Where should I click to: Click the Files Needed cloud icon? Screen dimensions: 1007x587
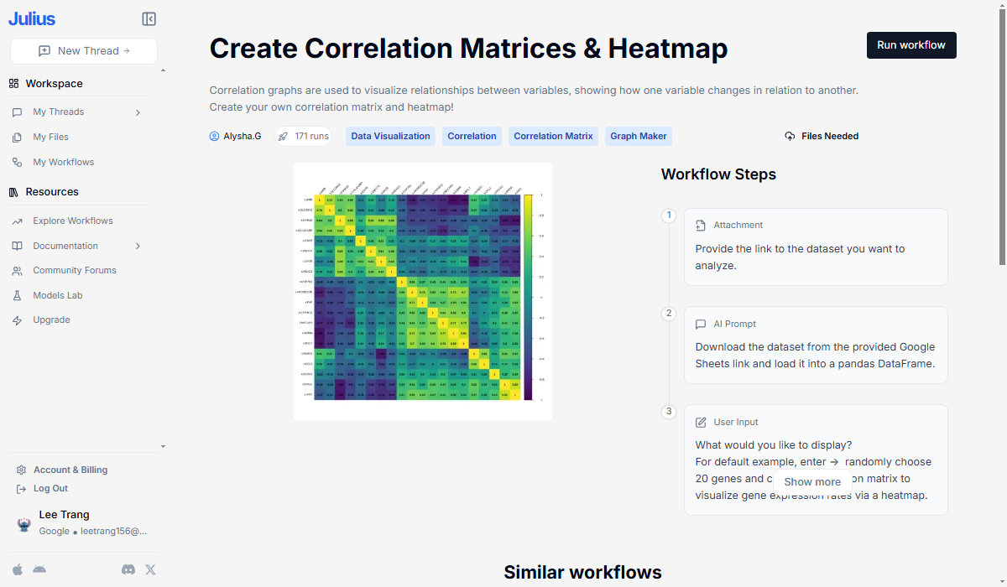click(790, 136)
